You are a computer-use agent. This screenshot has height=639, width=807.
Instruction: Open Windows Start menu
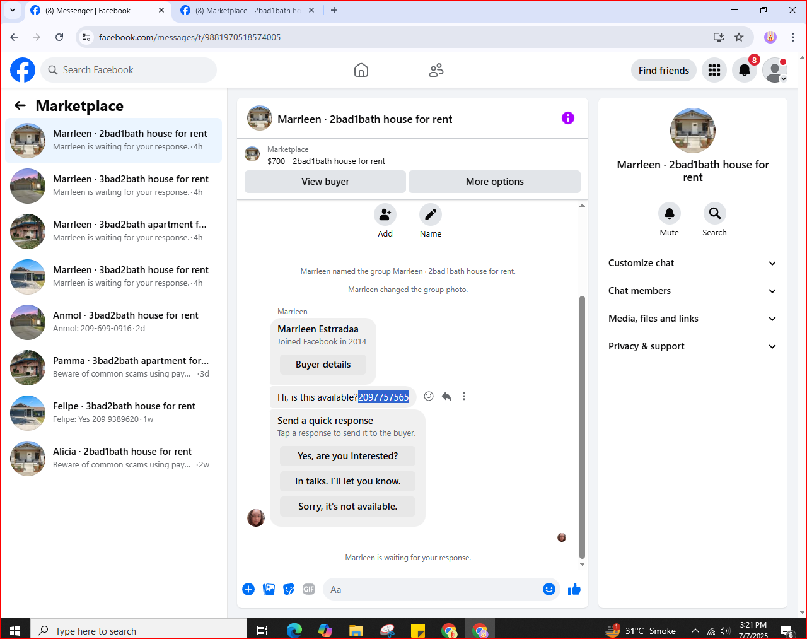[15, 630]
